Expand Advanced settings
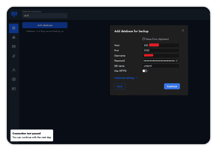The image size is (217, 151). pos(126,78)
